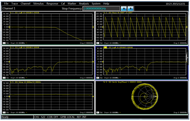Viewport: 190px width, 121px height.
Task: Open the Stimulus menu
Action: point(39,4)
